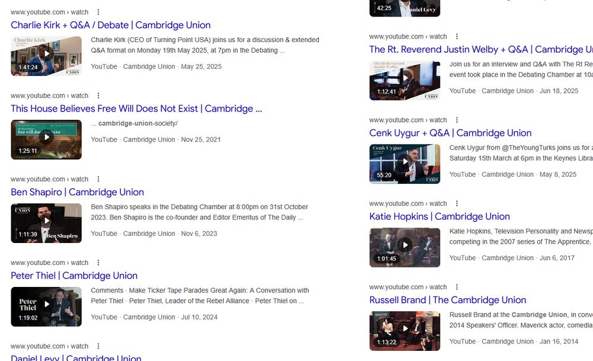Open more options for the Daniel Levy result
This screenshot has height=361, width=593.
pyautogui.click(x=98, y=346)
